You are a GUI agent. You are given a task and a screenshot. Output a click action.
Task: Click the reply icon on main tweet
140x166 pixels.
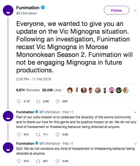point(19,101)
